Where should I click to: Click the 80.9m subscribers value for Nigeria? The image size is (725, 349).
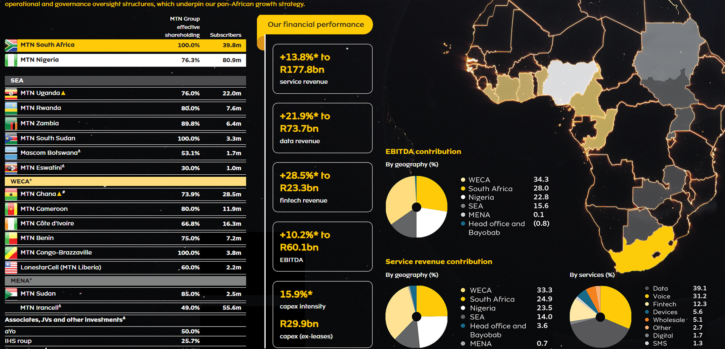[x=232, y=60]
